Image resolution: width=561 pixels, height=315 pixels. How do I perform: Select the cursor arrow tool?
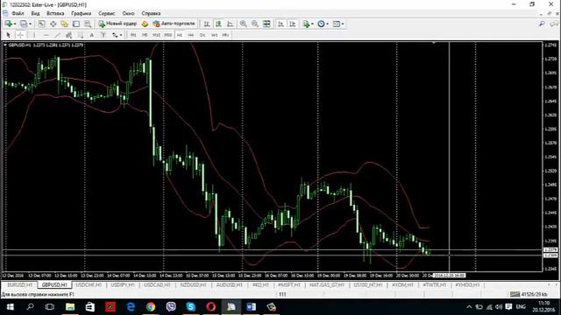9,35
